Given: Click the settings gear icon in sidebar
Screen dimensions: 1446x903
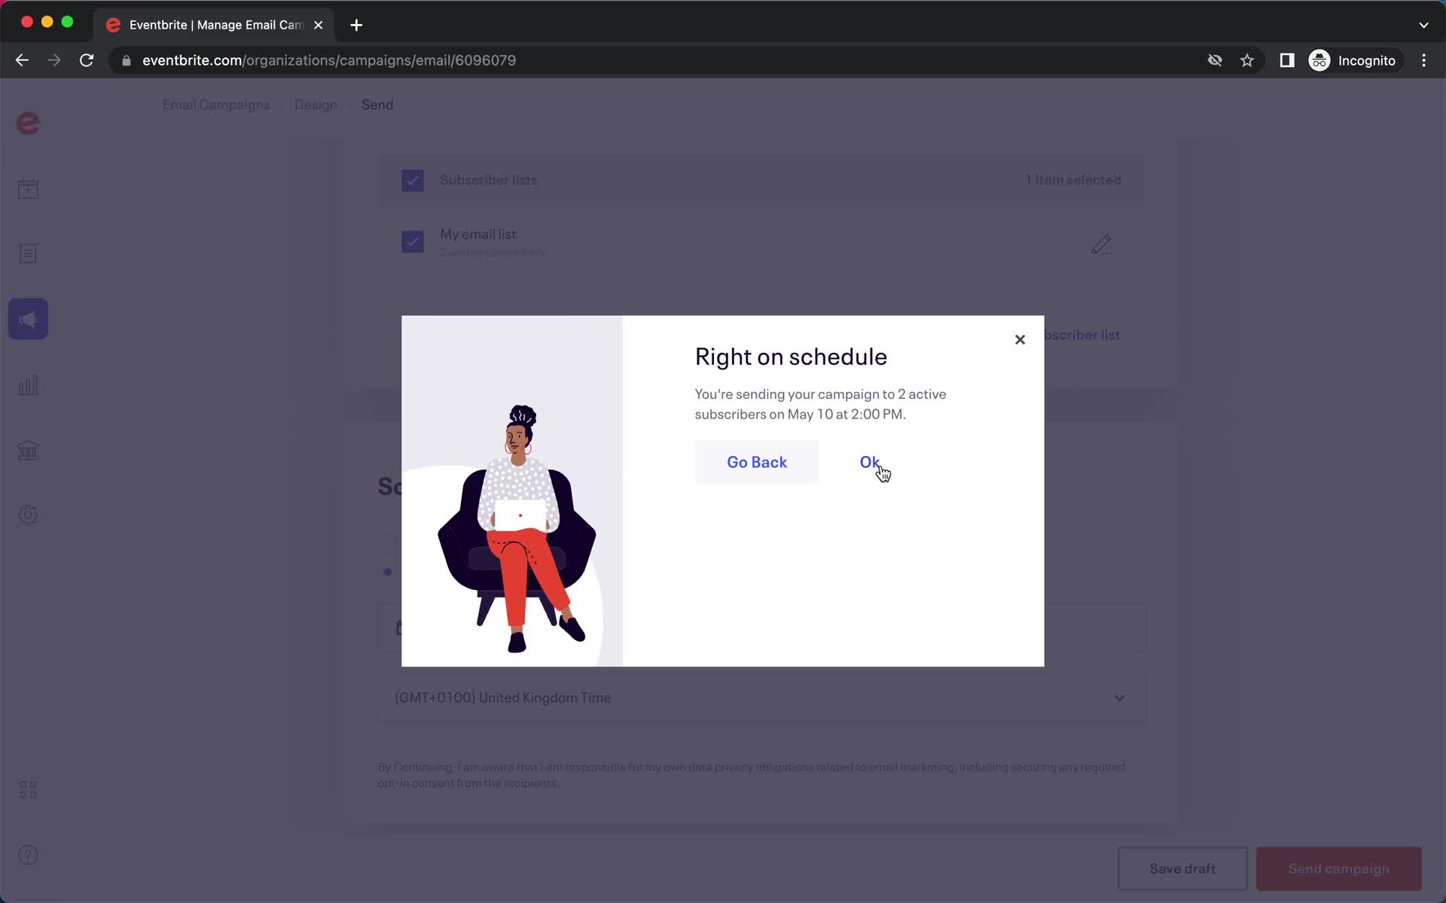Looking at the screenshot, I should pos(28,515).
